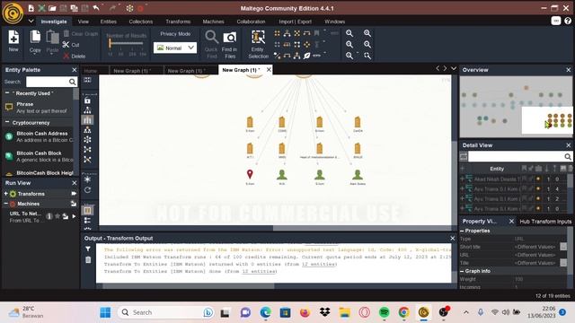Click the red location pin entity on graph
Screen dimensions: 575x323
[x=250, y=174]
